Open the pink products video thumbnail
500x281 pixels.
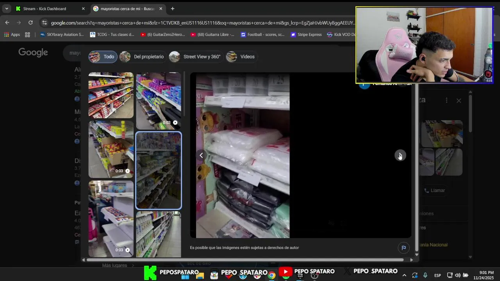(x=159, y=101)
